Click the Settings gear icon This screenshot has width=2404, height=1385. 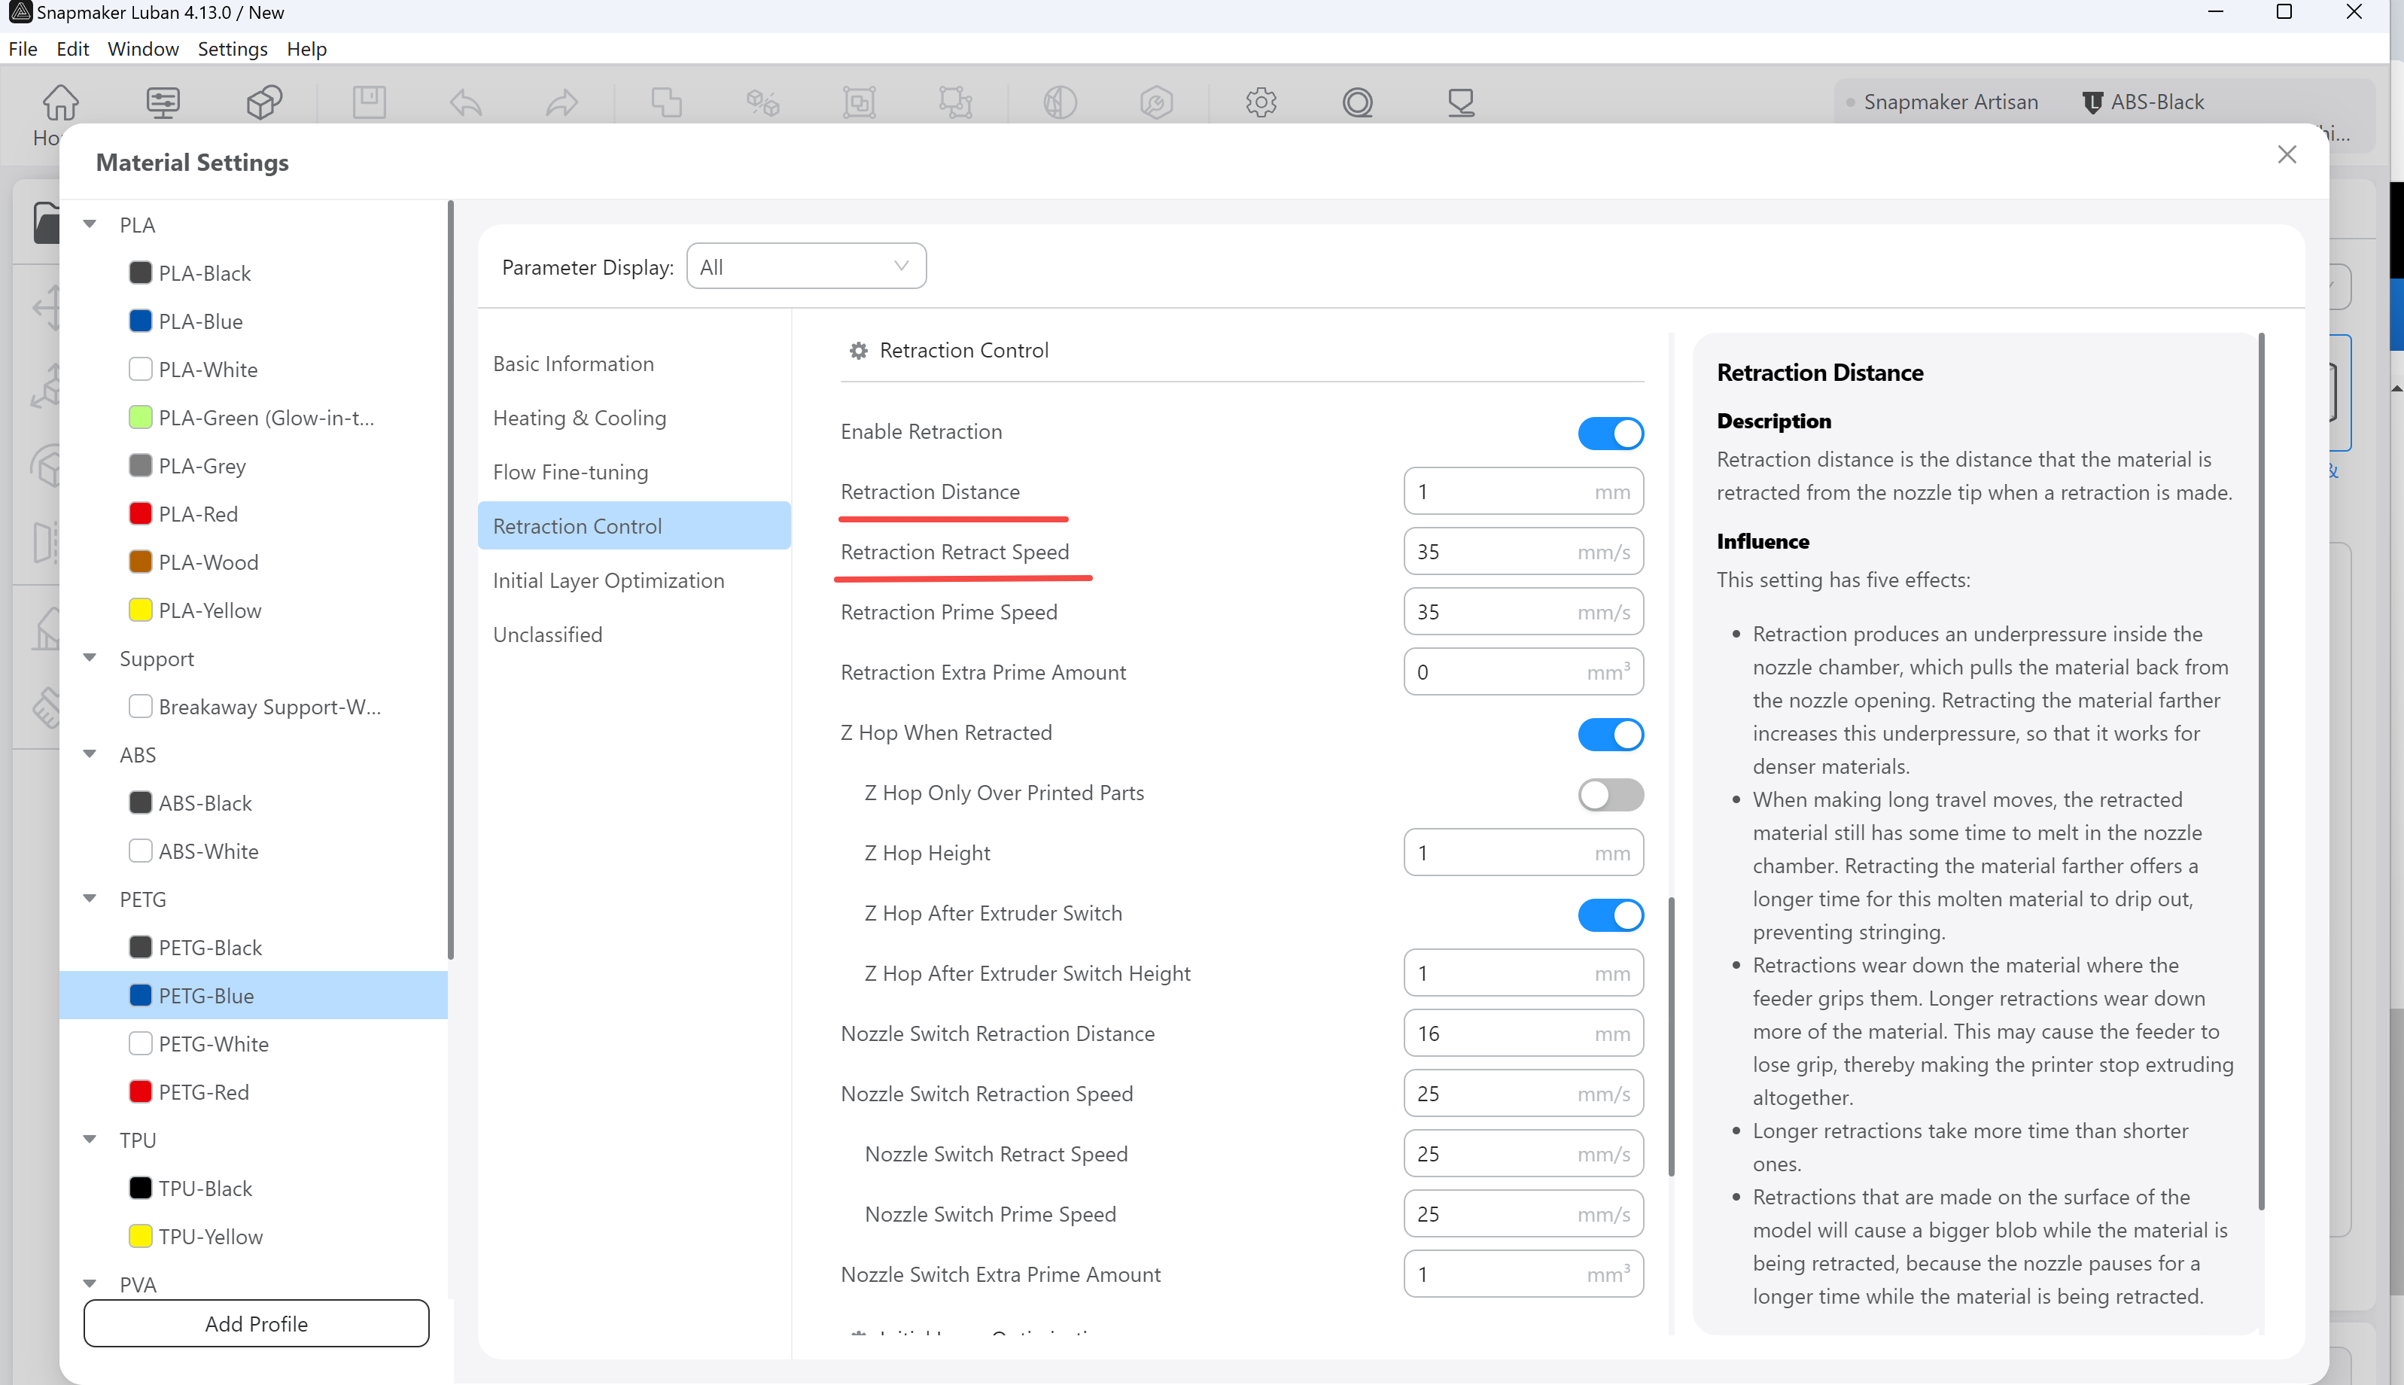1261,102
